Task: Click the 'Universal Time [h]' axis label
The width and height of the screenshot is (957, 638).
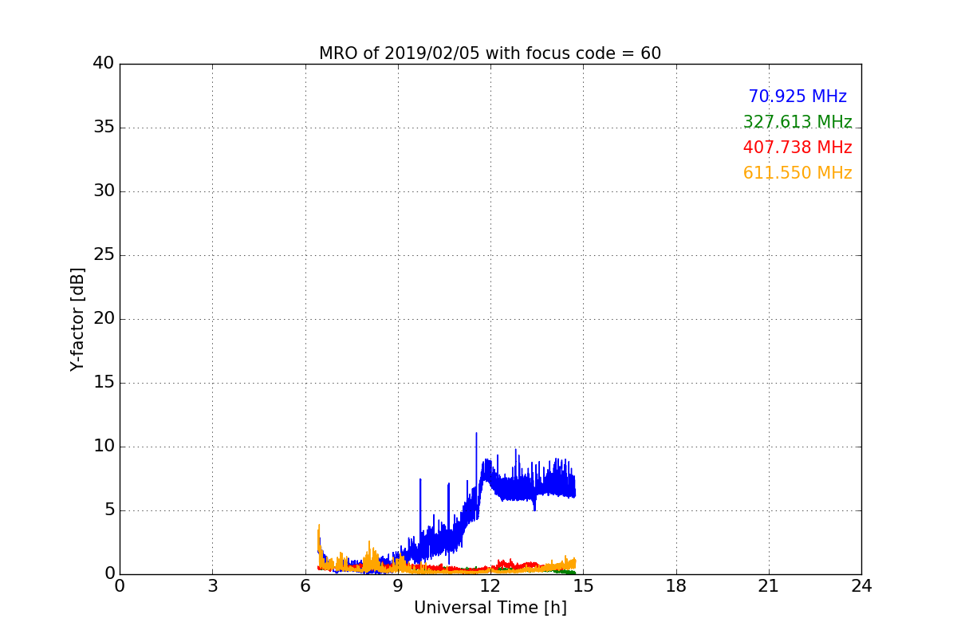Action: 490,608
